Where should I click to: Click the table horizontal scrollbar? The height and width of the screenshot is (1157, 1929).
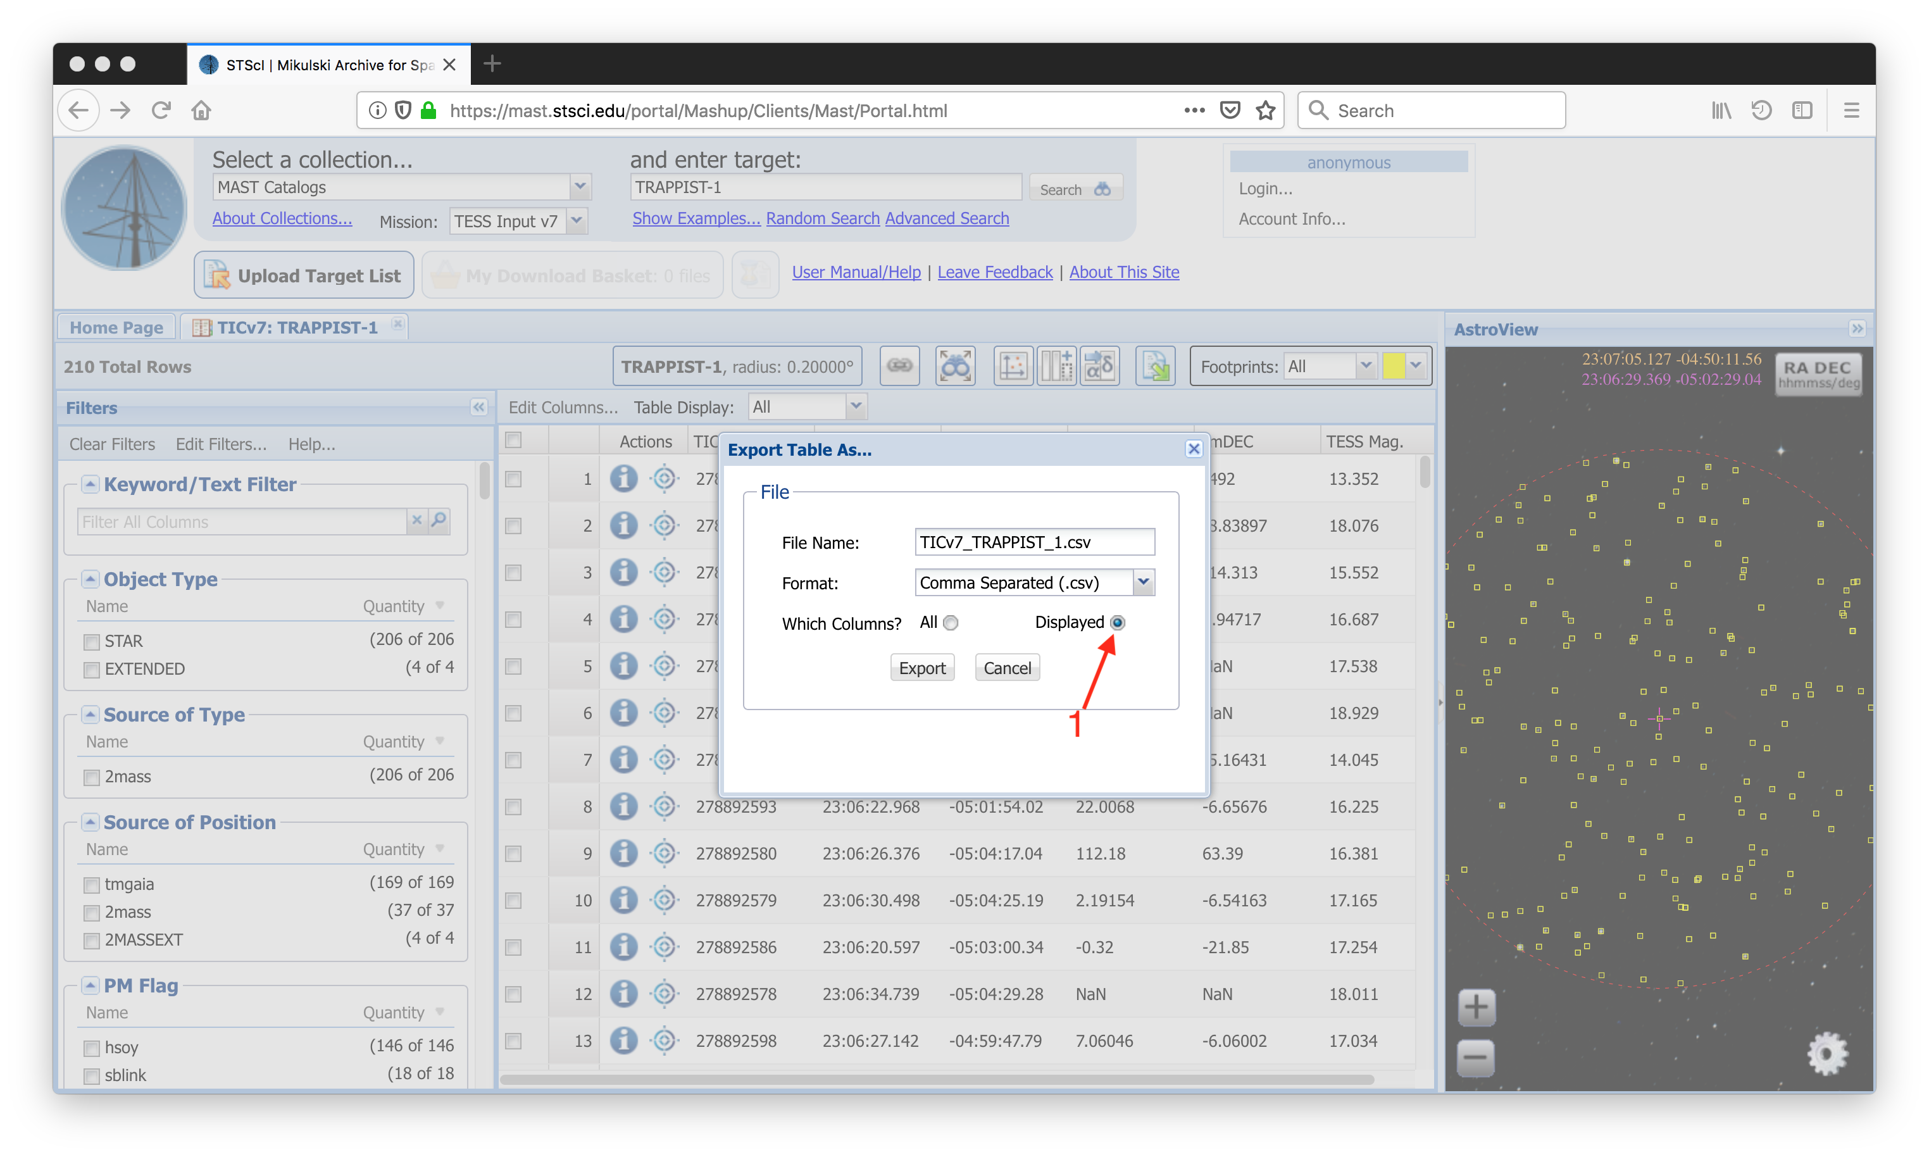click(936, 1080)
